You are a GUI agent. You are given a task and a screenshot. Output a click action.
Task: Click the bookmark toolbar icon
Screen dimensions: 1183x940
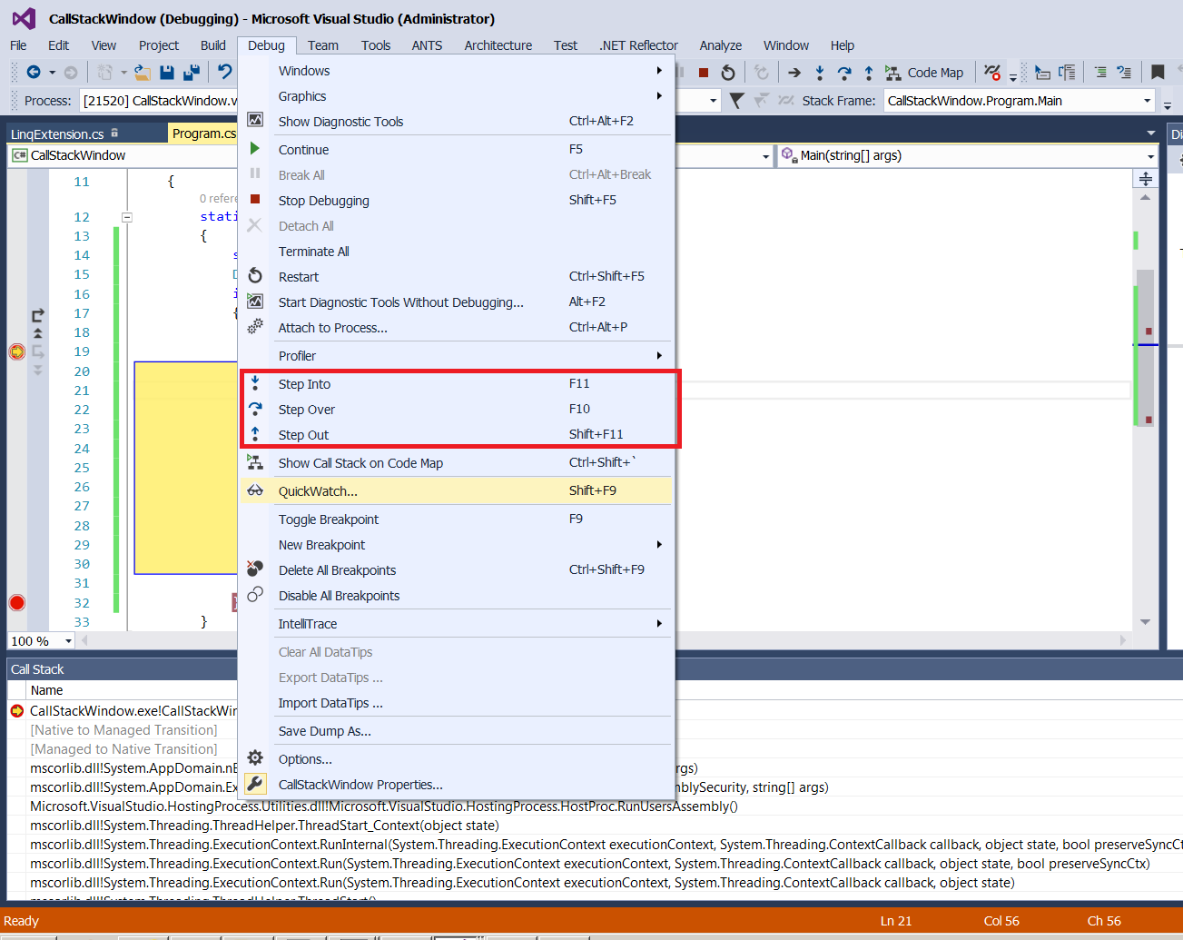[x=1158, y=72]
